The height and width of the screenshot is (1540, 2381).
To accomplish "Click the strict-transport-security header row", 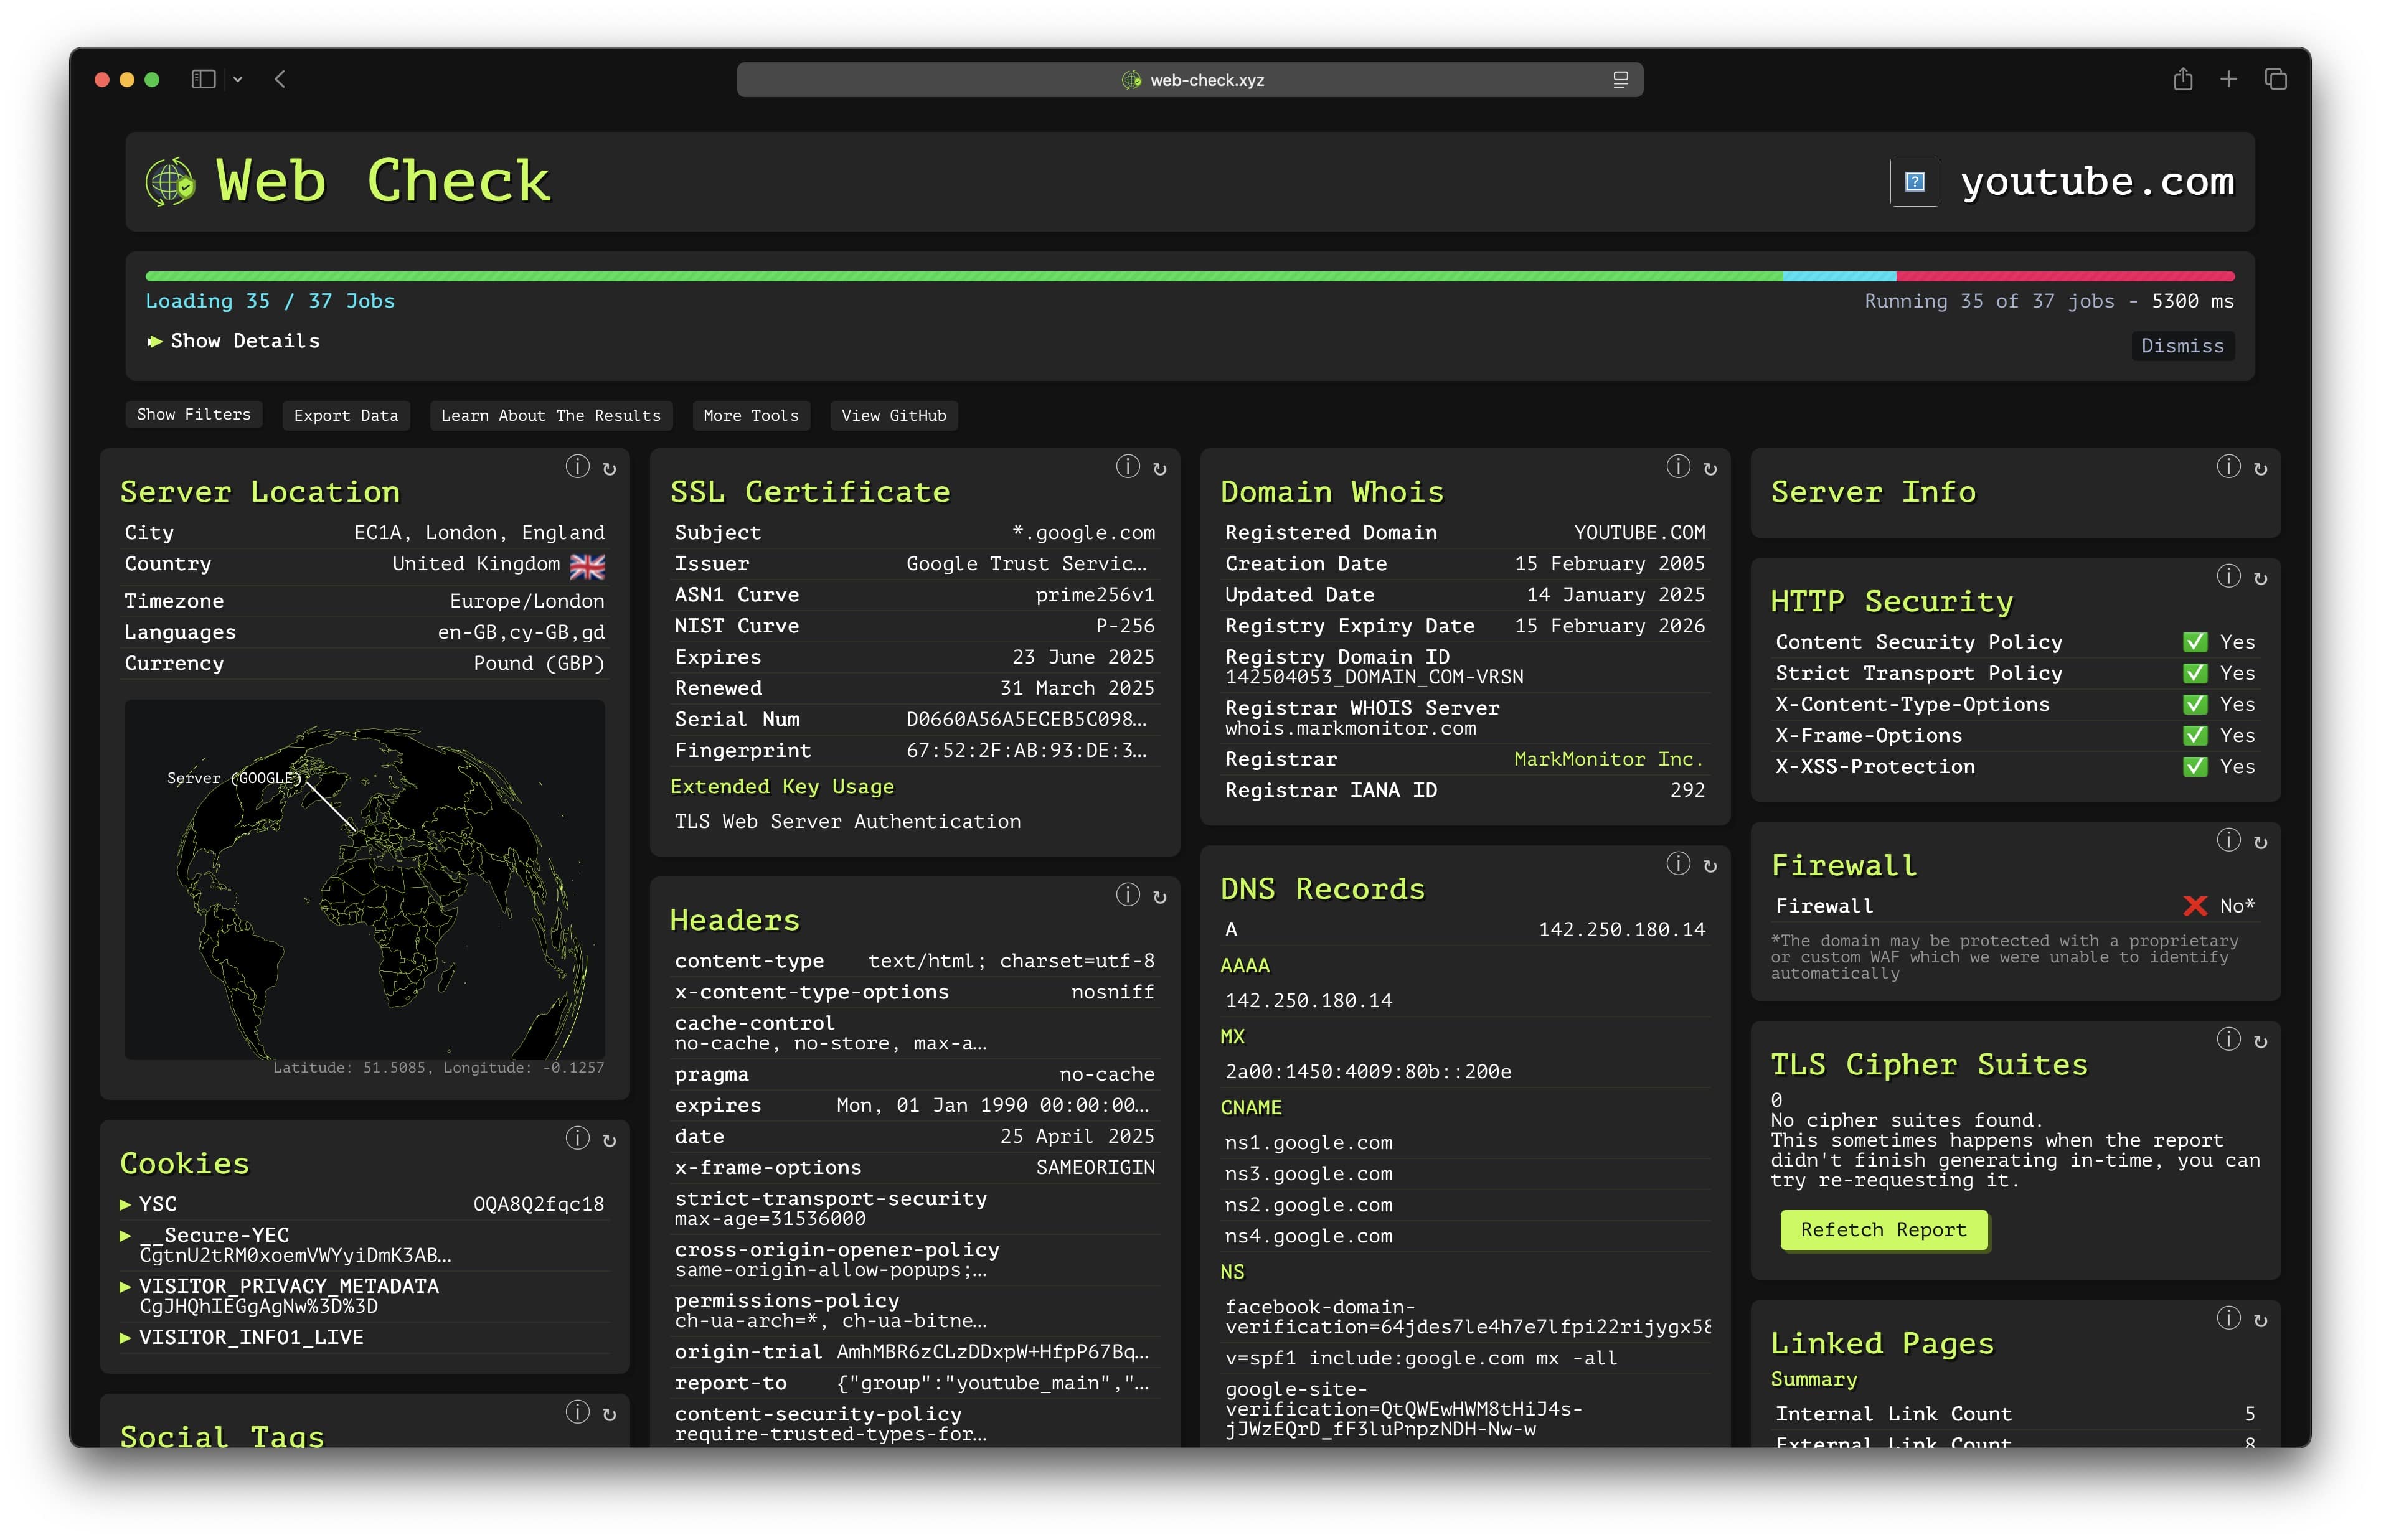I will pyautogui.click(x=914, y=1208).
